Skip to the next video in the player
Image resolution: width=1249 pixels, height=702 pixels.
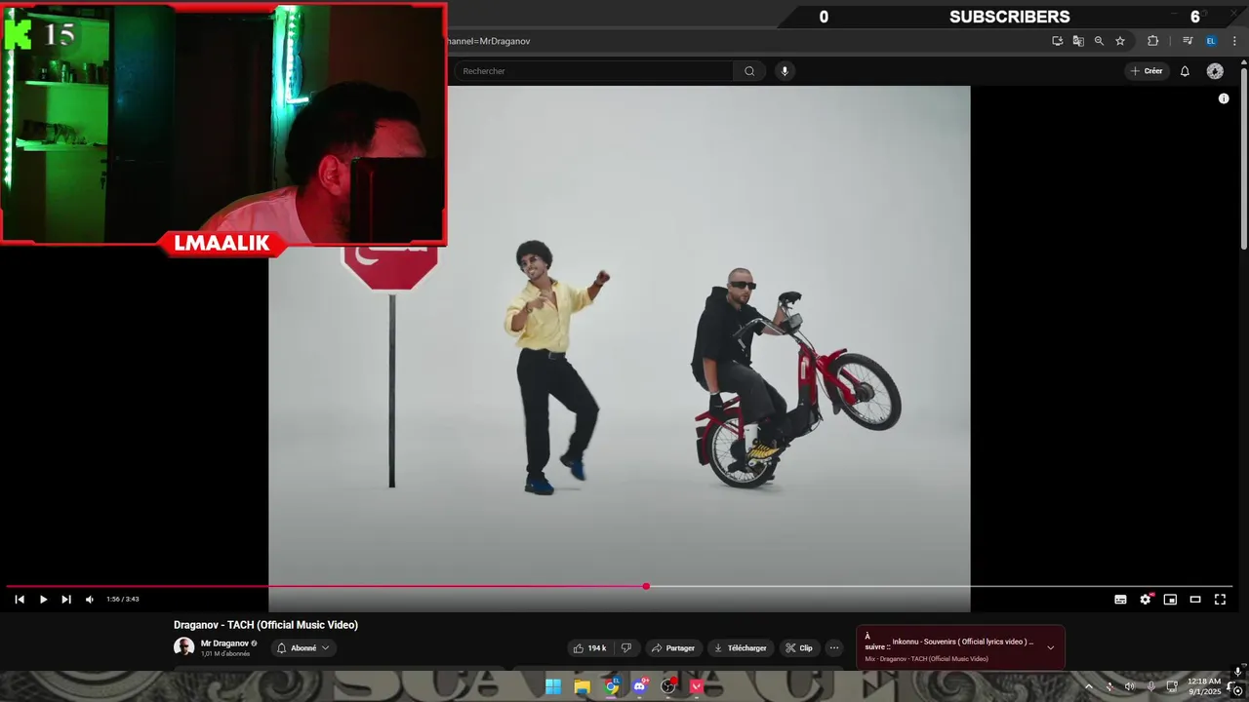[66, 600]
